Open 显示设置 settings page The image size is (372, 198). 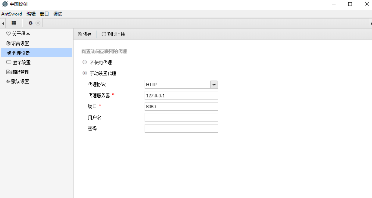pyautogui.click(x=36, y=63)
